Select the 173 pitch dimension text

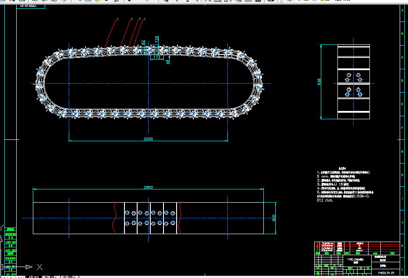pyautogui.click(x=156, y=57)
